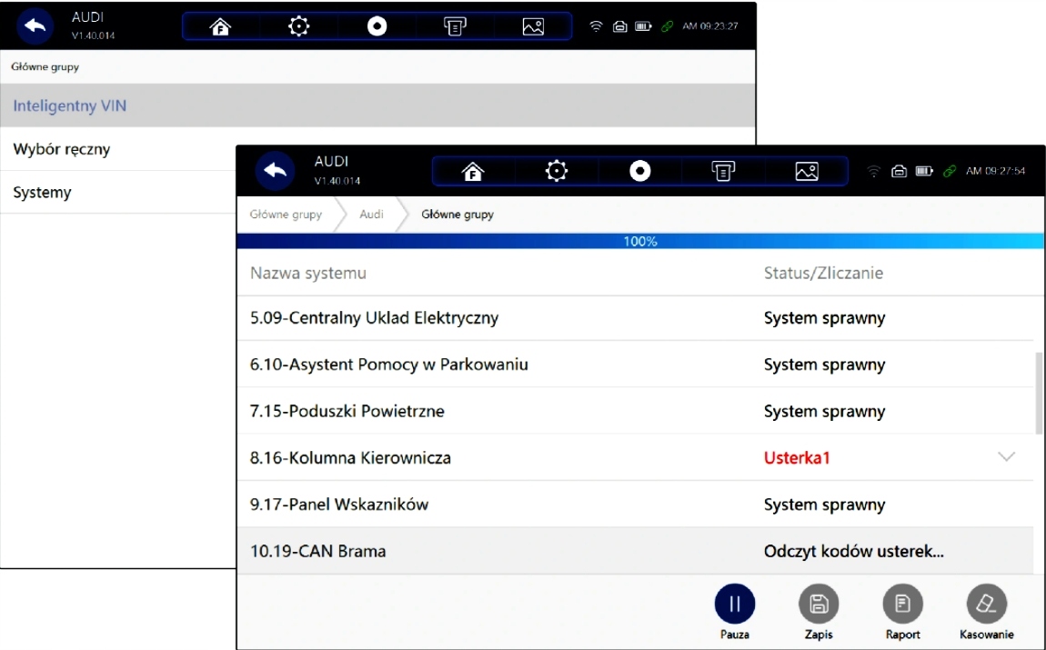
Task: Click the 100% scan progress bar
Action: [640, 241]
